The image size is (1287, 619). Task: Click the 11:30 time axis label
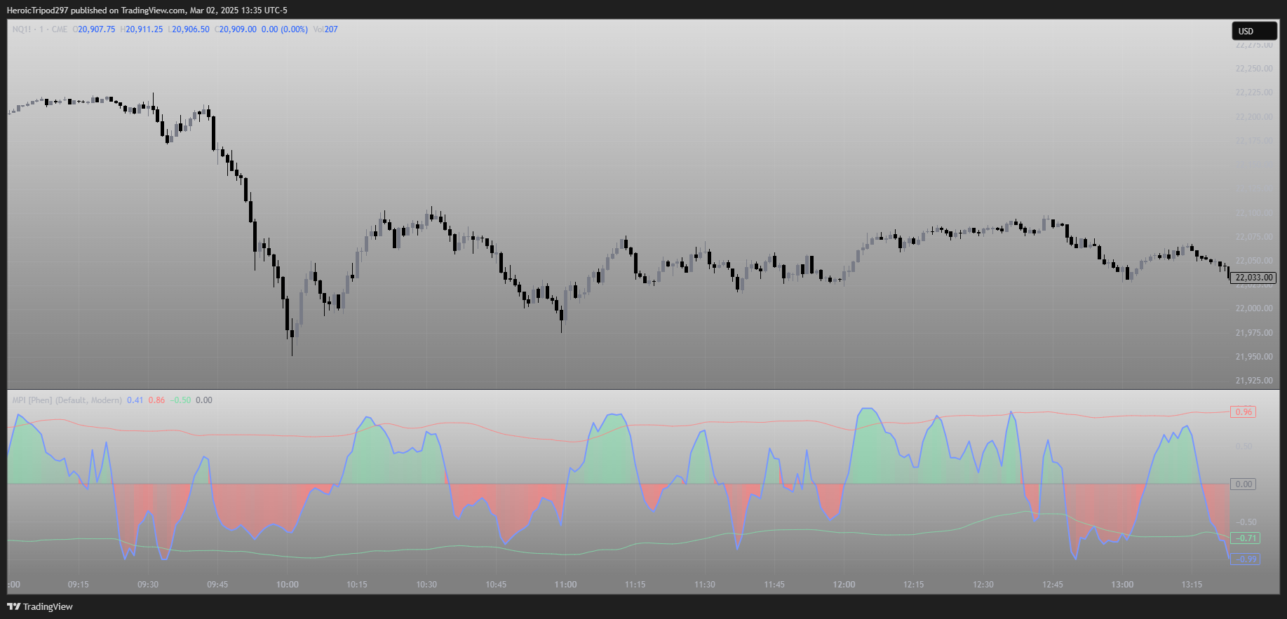click(705, 585)
